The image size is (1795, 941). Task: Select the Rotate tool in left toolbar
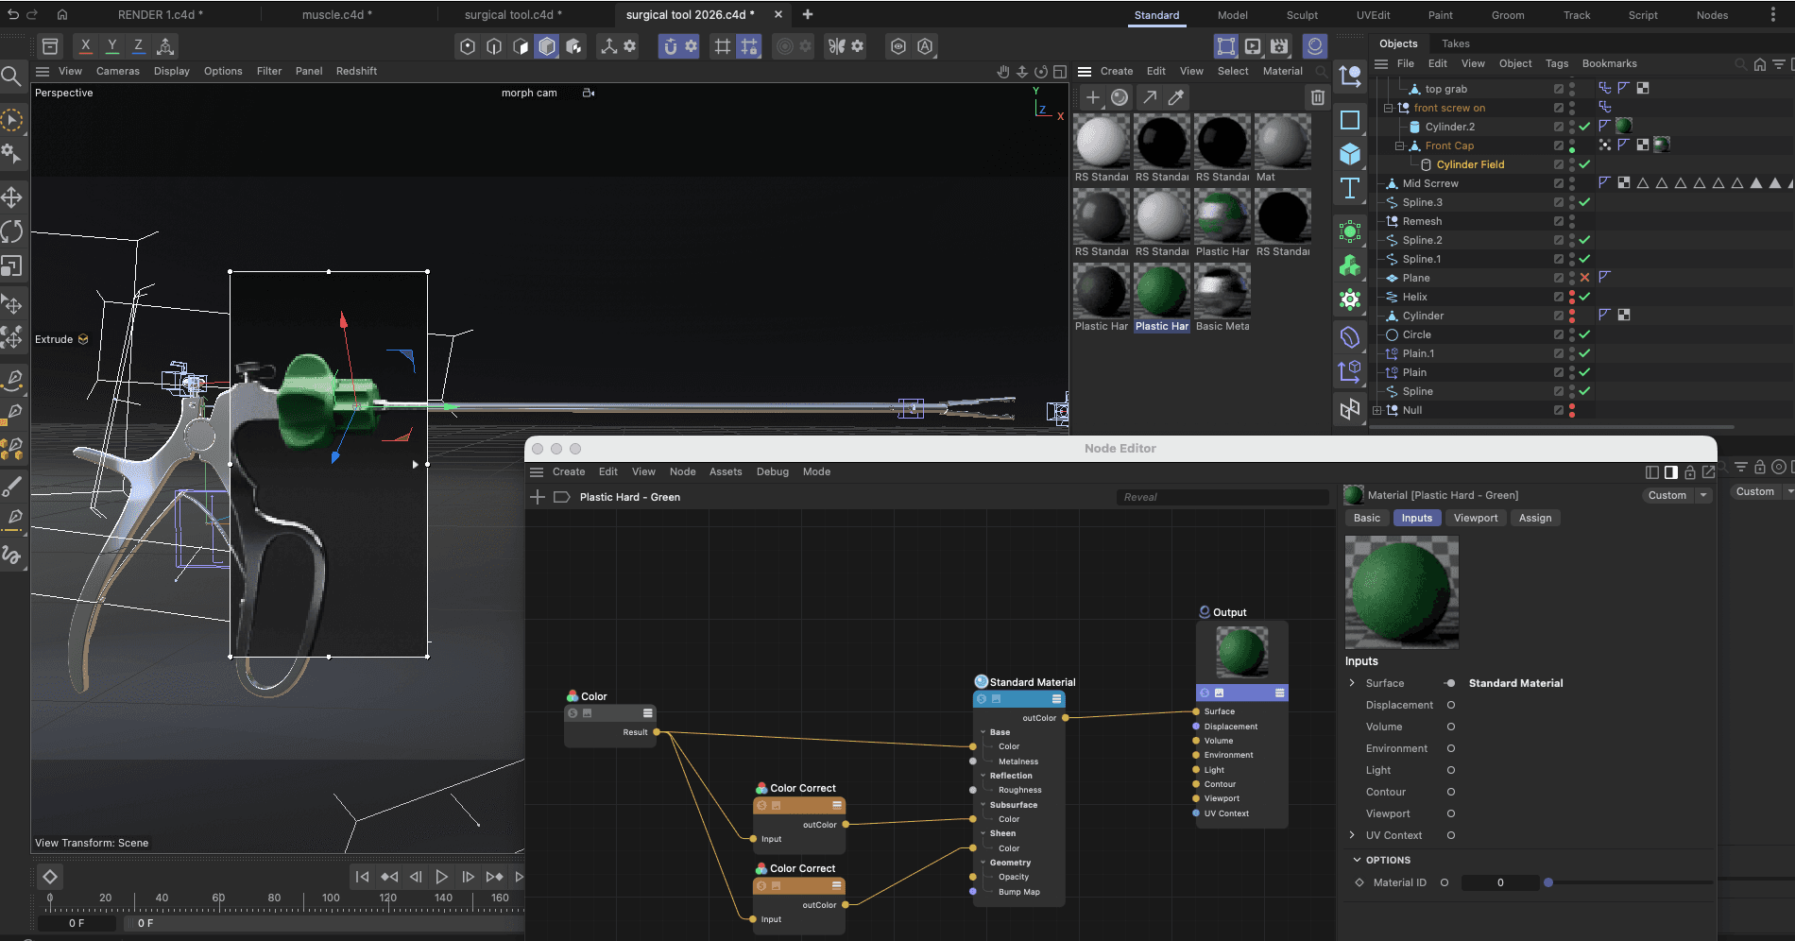(x=12, y=231)
